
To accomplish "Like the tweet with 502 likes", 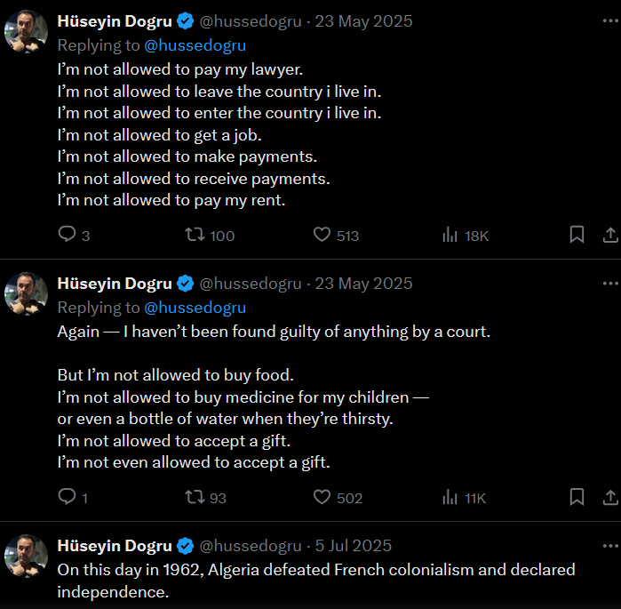I will tap(322, 497).
